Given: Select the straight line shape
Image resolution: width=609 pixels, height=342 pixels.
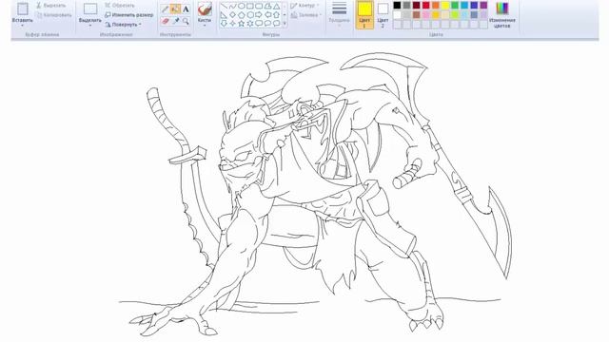Looking at the screenshot, I should (x=224, y=7).
